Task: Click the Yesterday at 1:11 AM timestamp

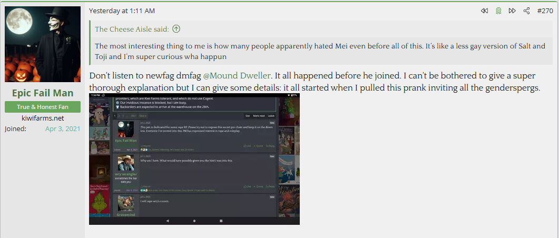Action: (122, 11)
